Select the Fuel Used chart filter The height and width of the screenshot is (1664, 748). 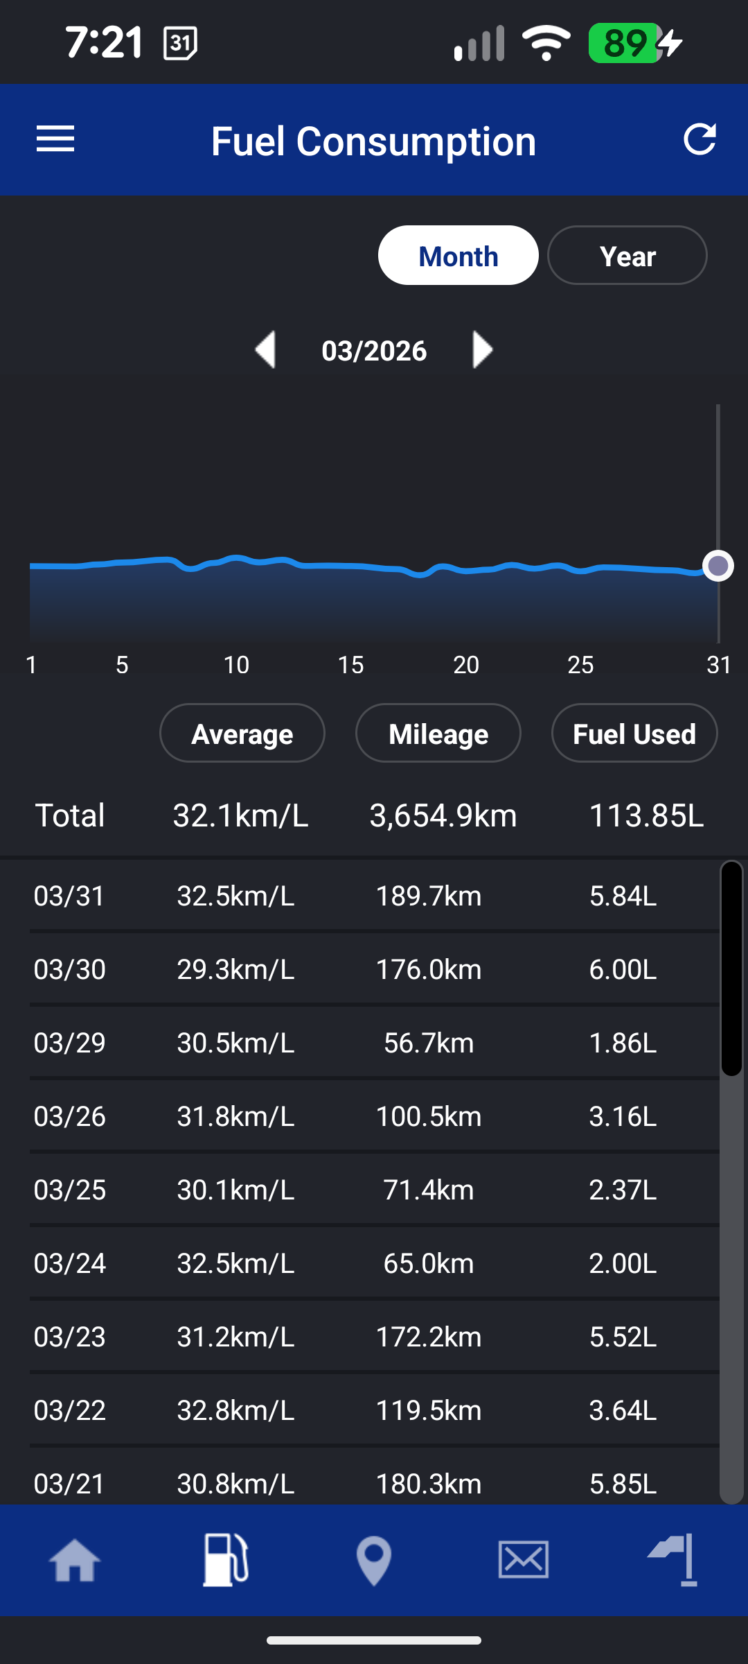click(x=634, y=733)
